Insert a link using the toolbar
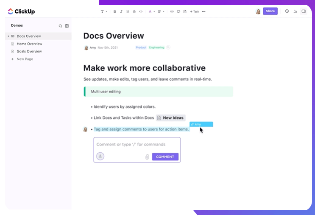The image size is (315, 215). coord(172,11)
